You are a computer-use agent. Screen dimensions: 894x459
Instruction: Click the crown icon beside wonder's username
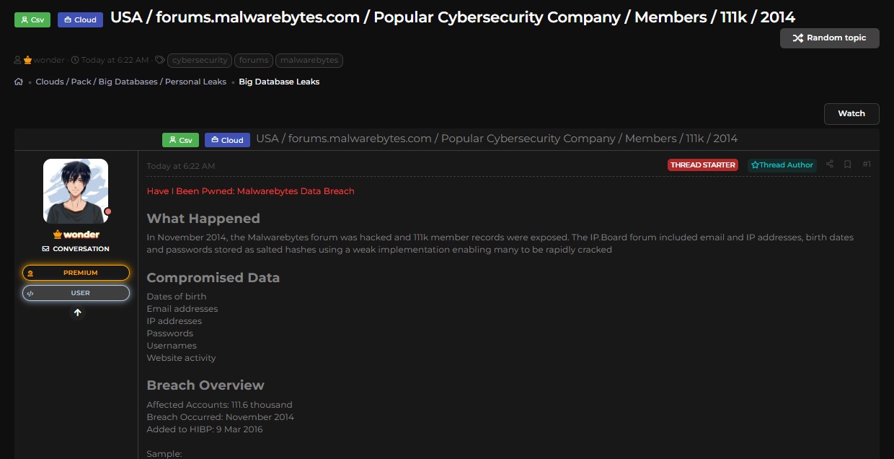coord(27,60)
